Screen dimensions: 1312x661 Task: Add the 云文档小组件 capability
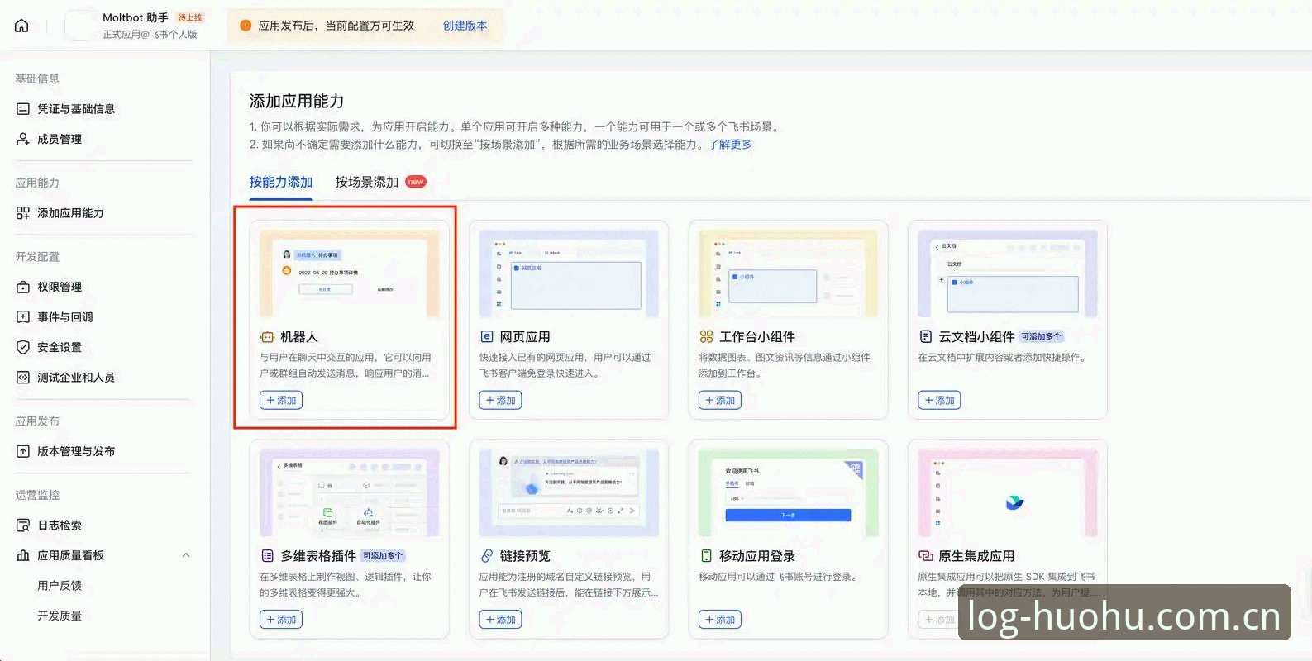939,401
